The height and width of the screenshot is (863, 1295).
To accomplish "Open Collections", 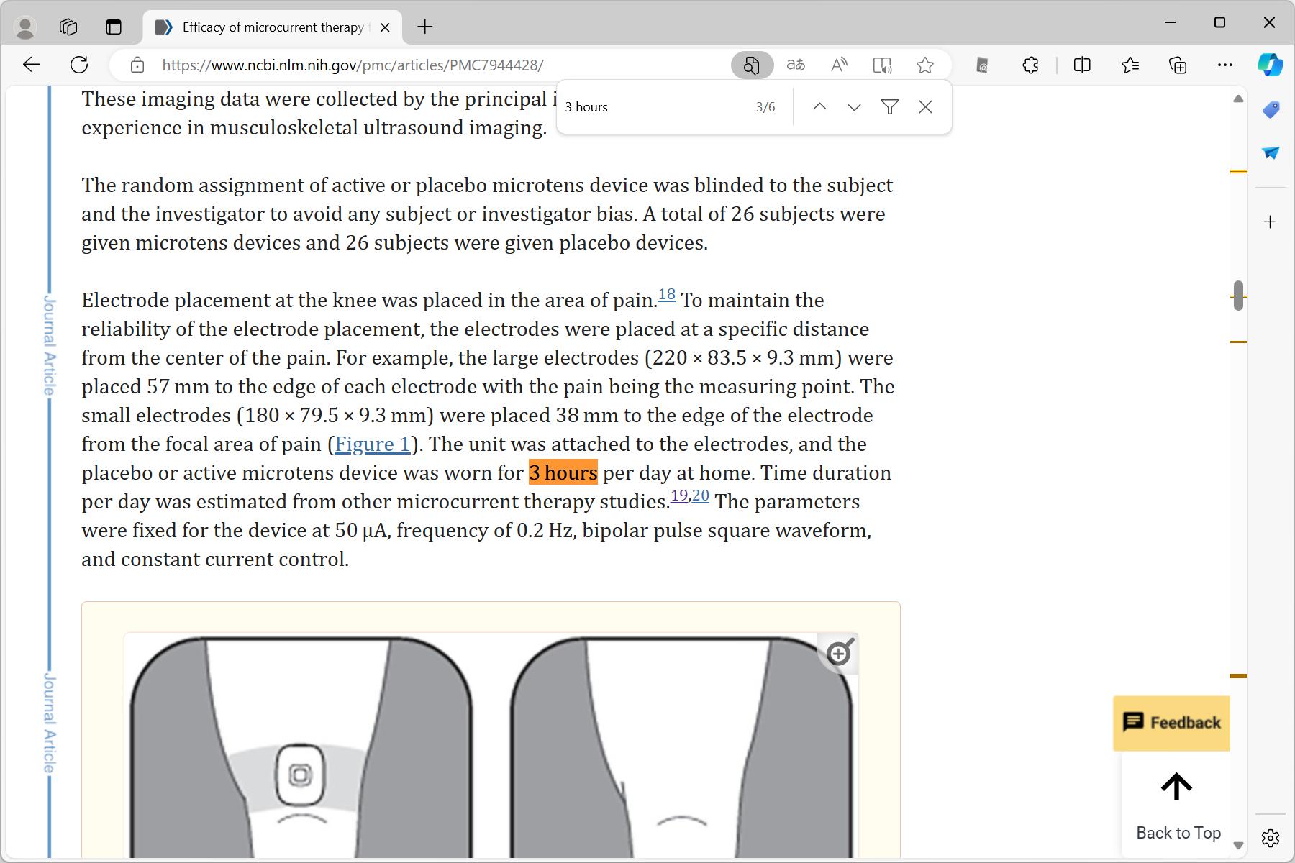I will [1178, 65].
